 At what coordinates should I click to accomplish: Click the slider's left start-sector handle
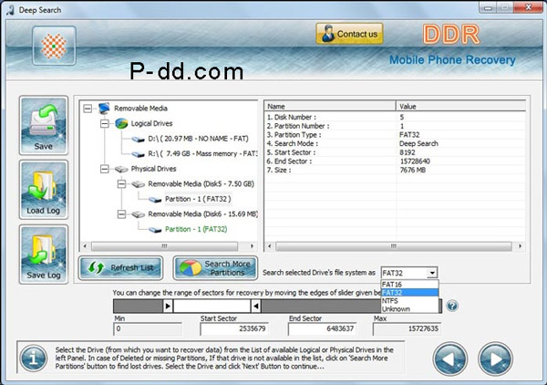[168, 307]
